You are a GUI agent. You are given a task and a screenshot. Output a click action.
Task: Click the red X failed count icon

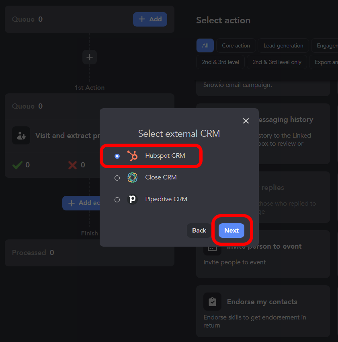[72, 165]
